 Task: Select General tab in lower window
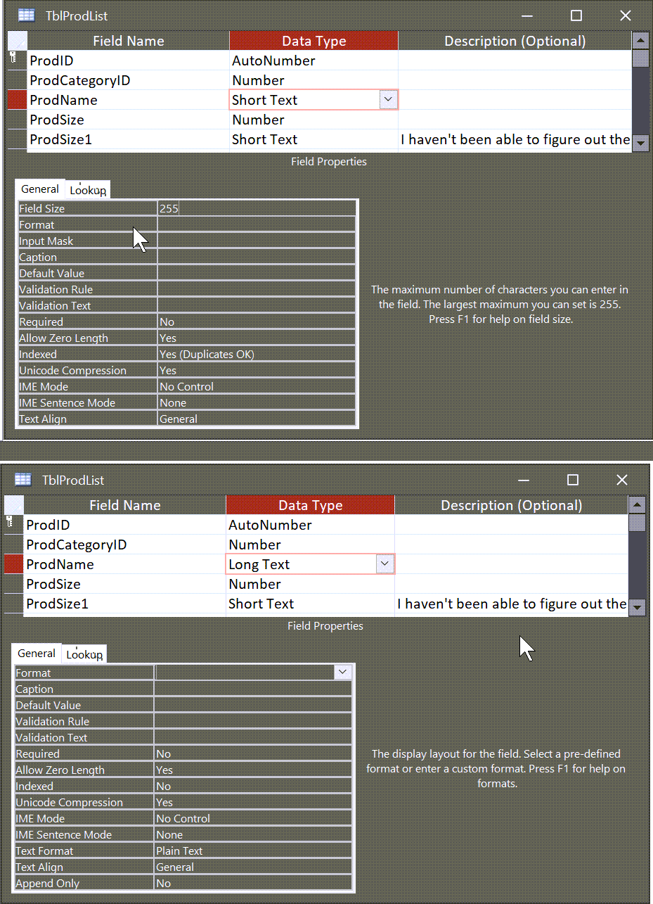(x=37, y=653)
